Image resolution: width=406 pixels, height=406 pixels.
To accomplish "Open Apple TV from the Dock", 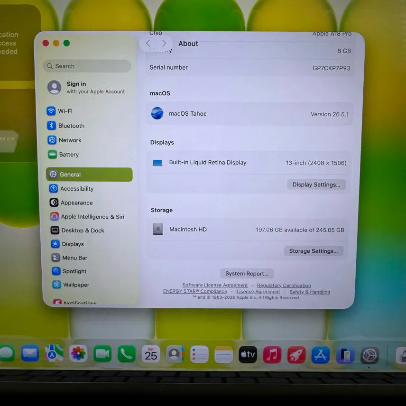I will 248,354.
